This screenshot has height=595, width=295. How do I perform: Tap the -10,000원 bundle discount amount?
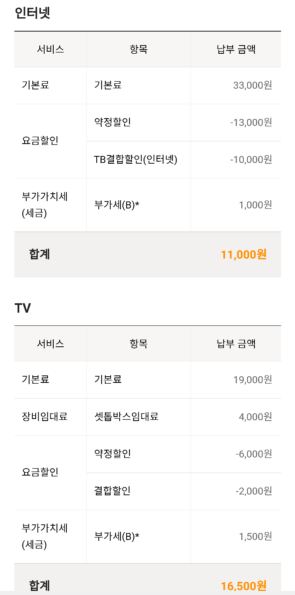pos(251,160)
